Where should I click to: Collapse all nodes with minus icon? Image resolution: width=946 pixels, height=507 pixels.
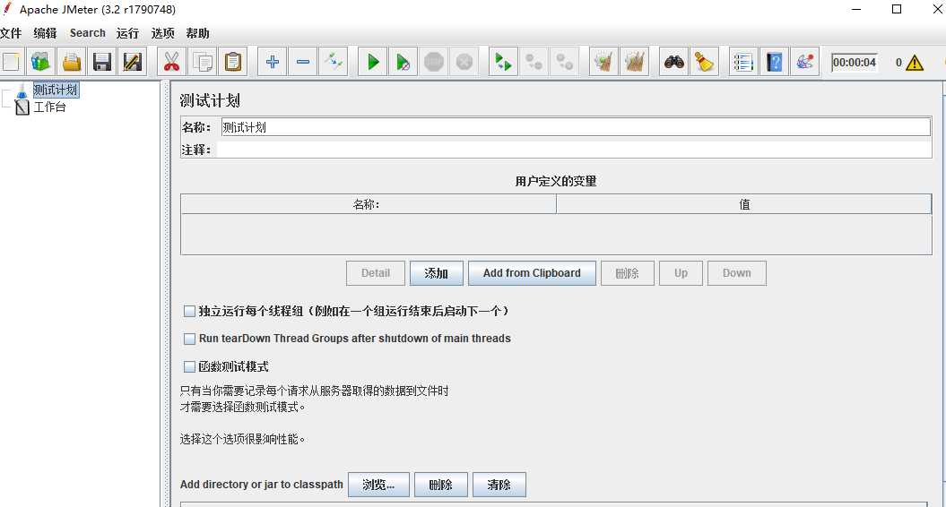[303, 62]
